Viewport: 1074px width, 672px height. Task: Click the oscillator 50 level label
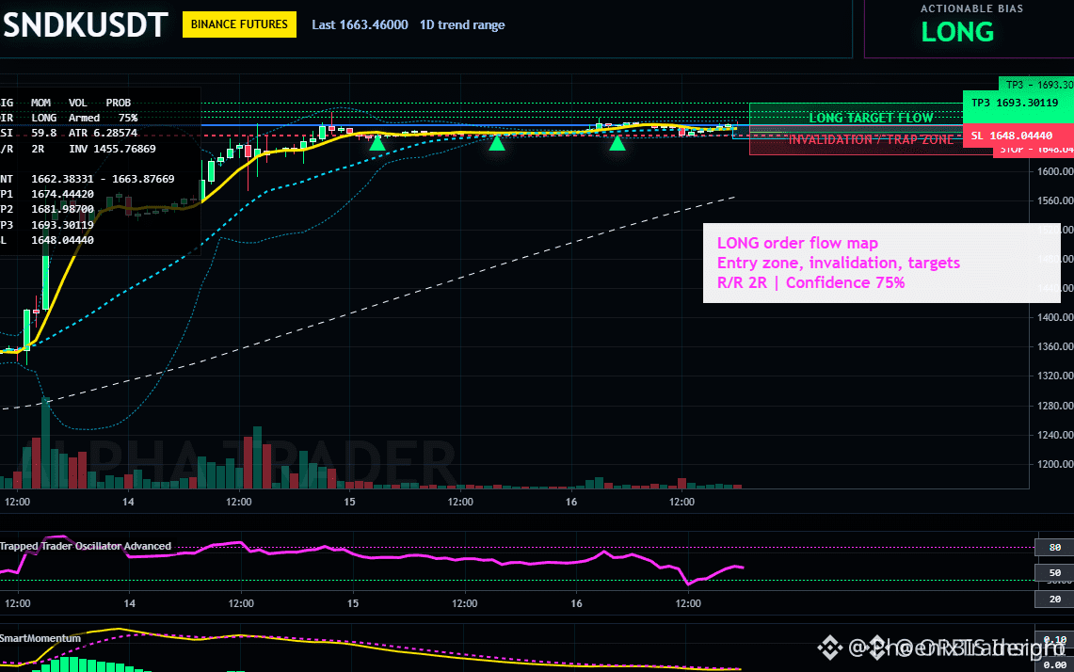1055,572
